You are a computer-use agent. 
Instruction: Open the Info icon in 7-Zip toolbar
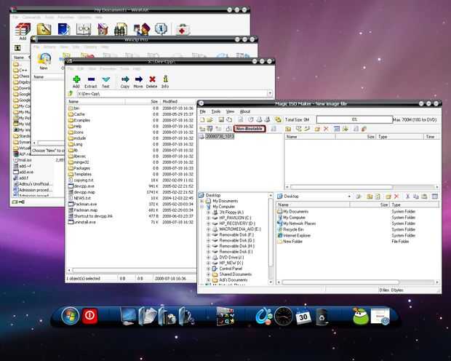tap(165, 81)
